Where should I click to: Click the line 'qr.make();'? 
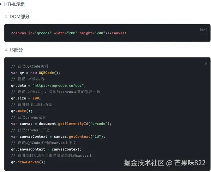point(22,111)
